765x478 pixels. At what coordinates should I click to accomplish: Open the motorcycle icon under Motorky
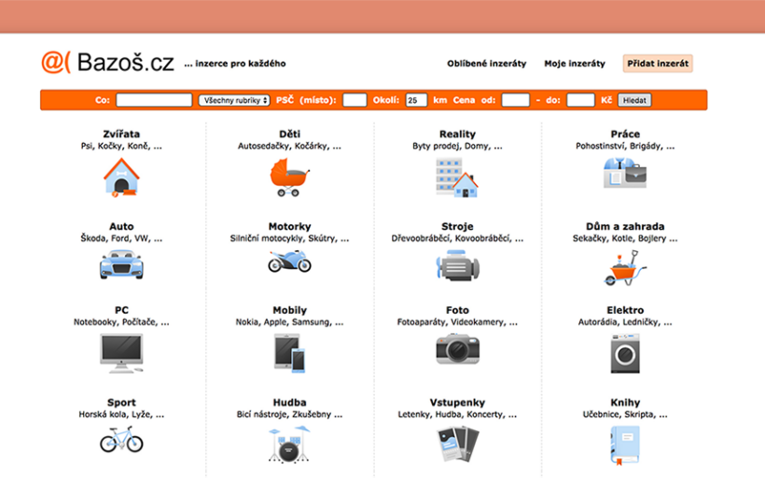coord(289,261)
